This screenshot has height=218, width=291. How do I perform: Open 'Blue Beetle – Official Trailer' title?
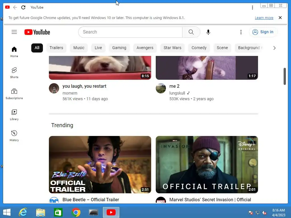[x=91, y=200]
